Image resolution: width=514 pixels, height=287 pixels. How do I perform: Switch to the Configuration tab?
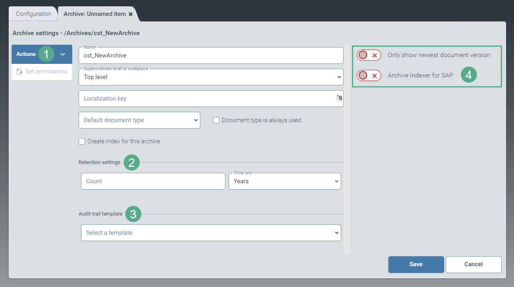[x=34, y=14]
